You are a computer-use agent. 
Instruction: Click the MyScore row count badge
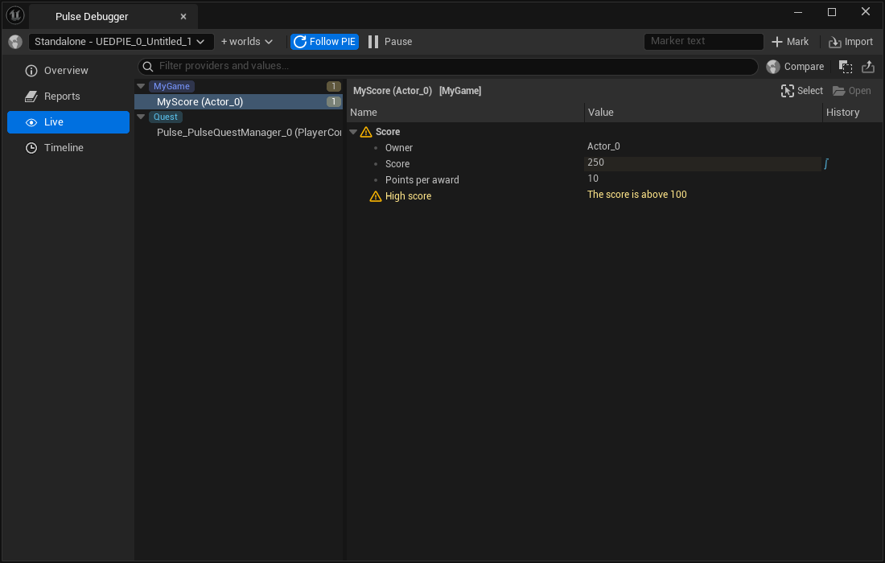pyautogui.click(x=334, y=101)
